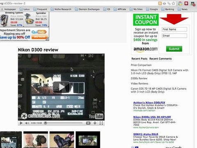Screen dimensions: 197x148
Task: Select the thumbnail of man holding camera
Action: [x=36, y=140]
